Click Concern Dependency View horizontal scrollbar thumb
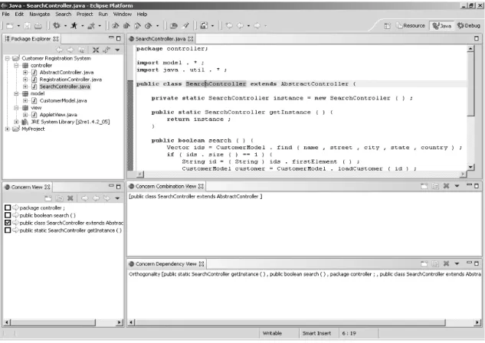The image size is (485, 343). [x=290, y=322]
